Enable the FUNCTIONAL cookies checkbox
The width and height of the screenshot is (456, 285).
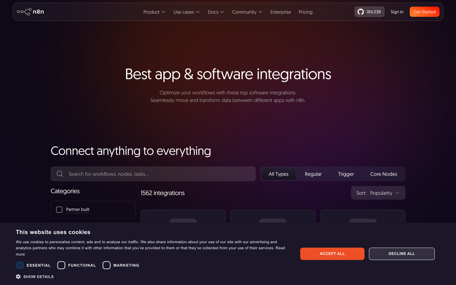point(61,265)
